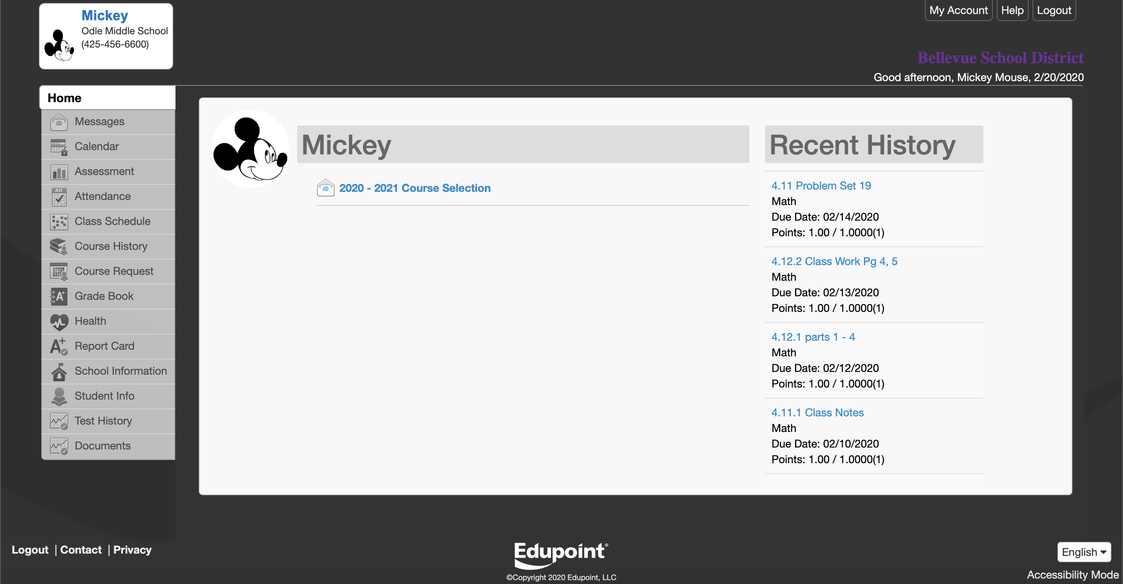Click the School Information schoolhouse icon

click(58, 371)
